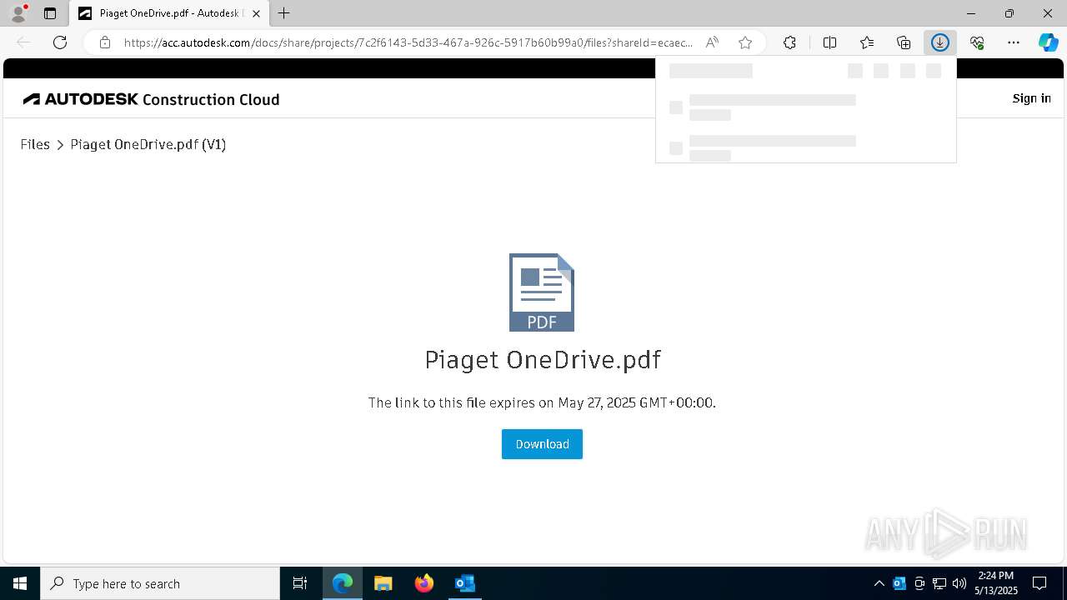Click the blue Download button
The width and height of the screenshot is (1067, 600).
pyautogui.click(x=542, y=444)
